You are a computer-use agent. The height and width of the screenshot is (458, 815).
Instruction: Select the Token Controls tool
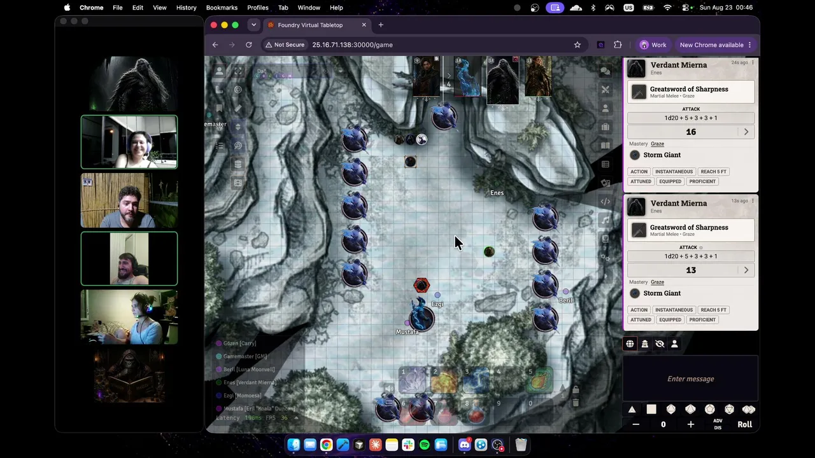pos(220,71)
